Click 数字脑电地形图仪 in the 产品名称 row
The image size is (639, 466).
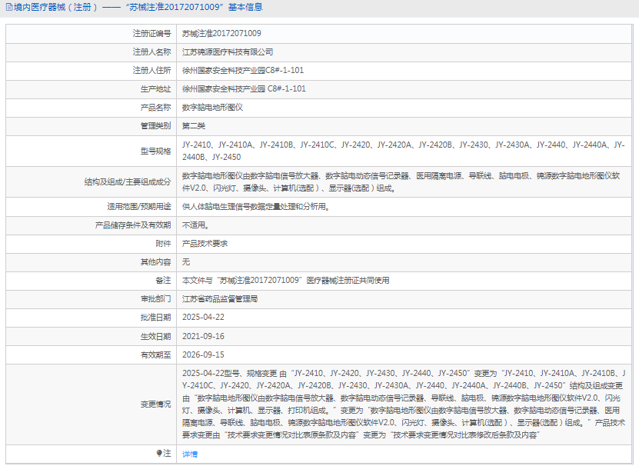(x=212, y=108)
